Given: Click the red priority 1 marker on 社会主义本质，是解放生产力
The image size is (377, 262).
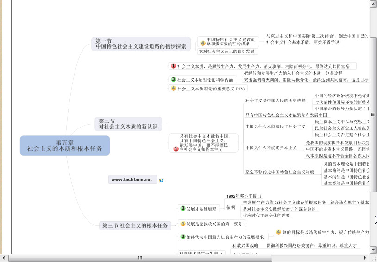Looking at the screenshot, I should pyautogui.click(x=173, y=66).
